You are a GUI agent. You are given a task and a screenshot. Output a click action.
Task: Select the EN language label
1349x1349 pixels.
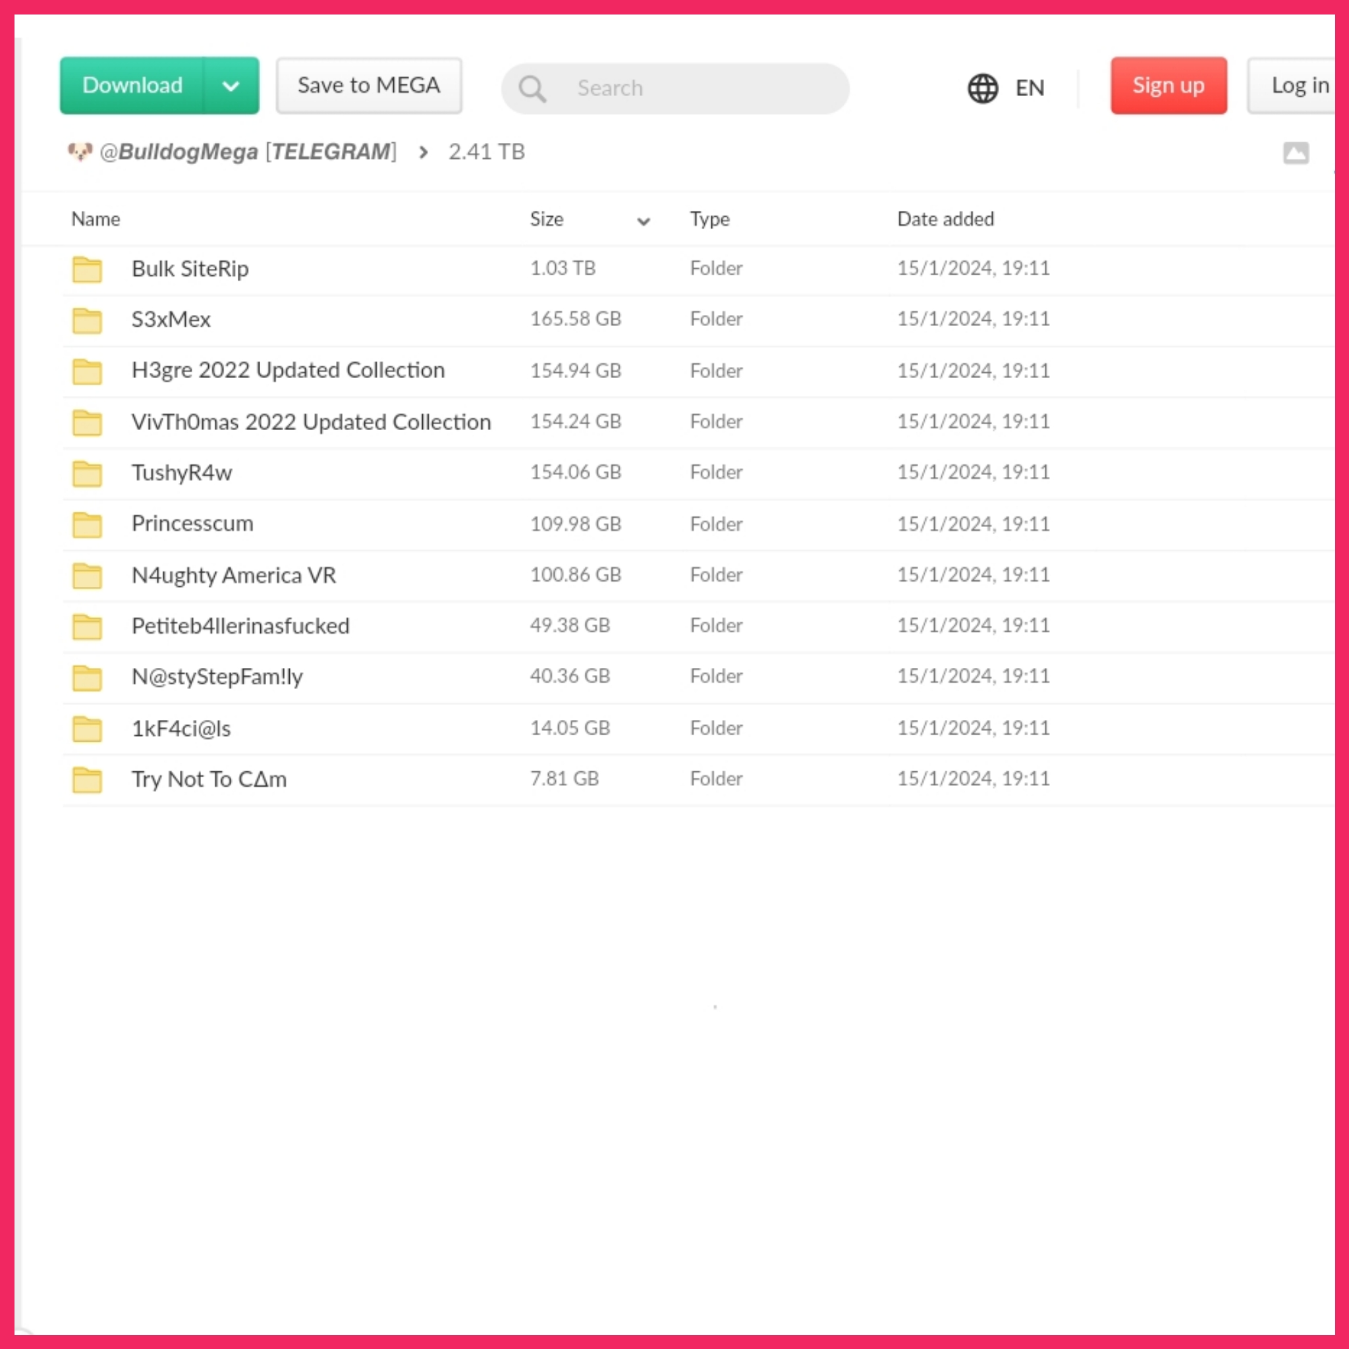coord(1030,88)
